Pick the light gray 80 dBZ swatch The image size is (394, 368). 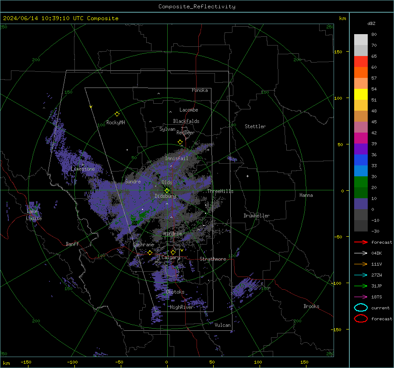(x=361, y=40)
